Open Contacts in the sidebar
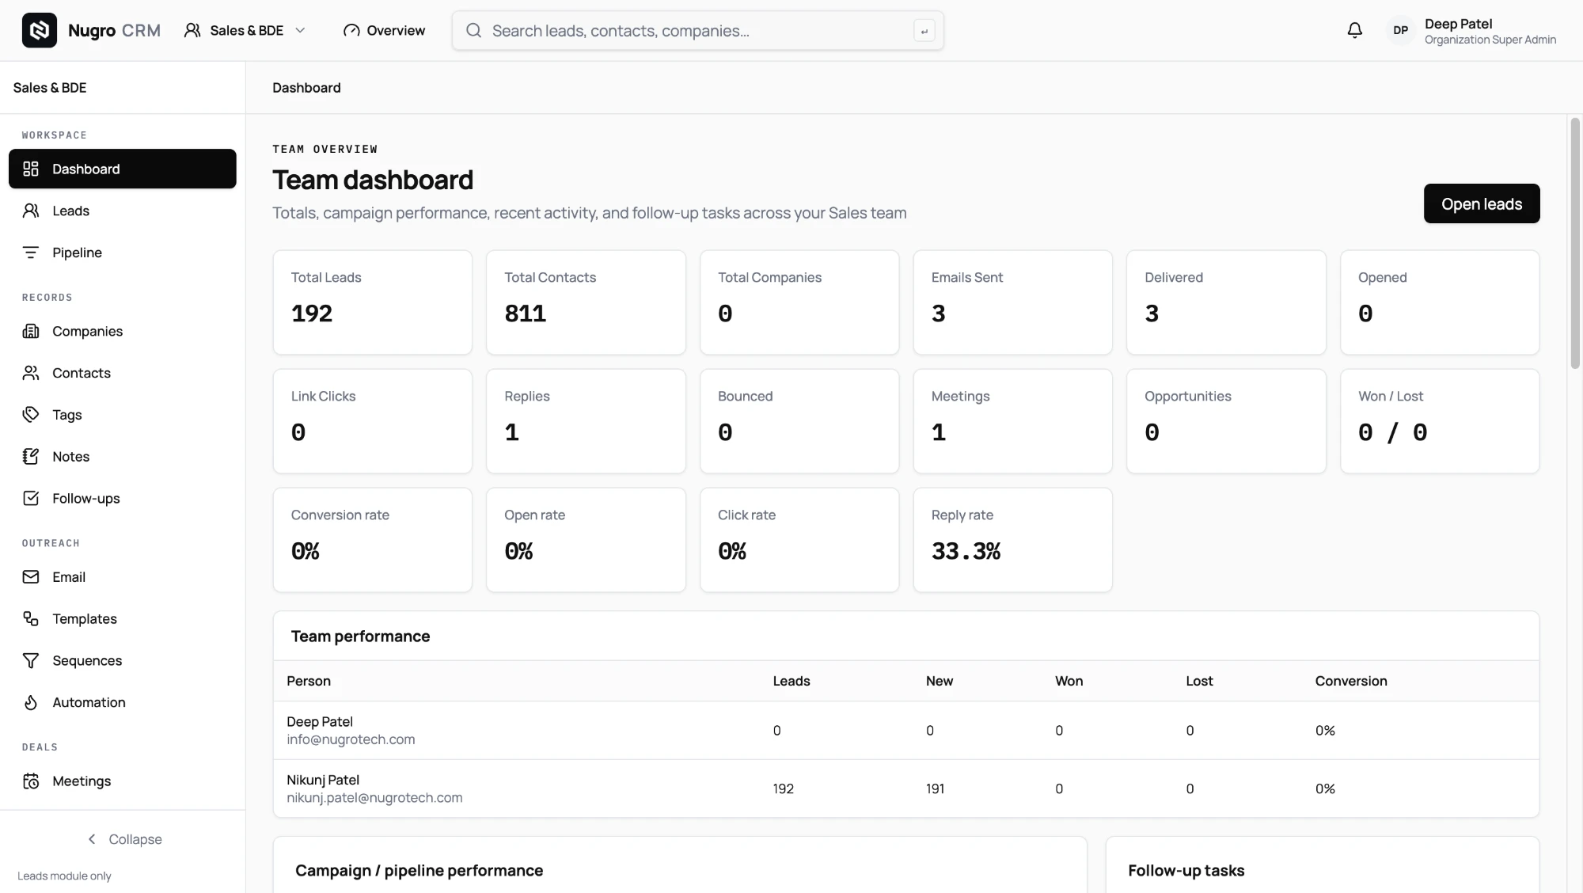1583x893 pixels. pyautogui.click(x=123, y=373)
